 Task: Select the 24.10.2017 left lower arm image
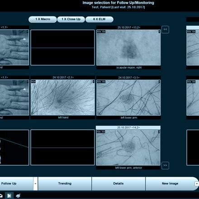[x=128, y=98]
